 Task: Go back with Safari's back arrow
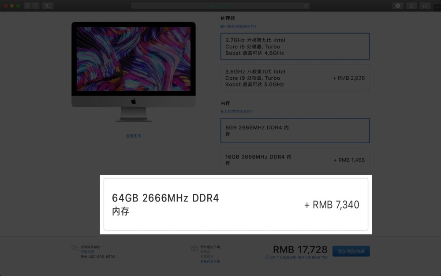(27, 6)
